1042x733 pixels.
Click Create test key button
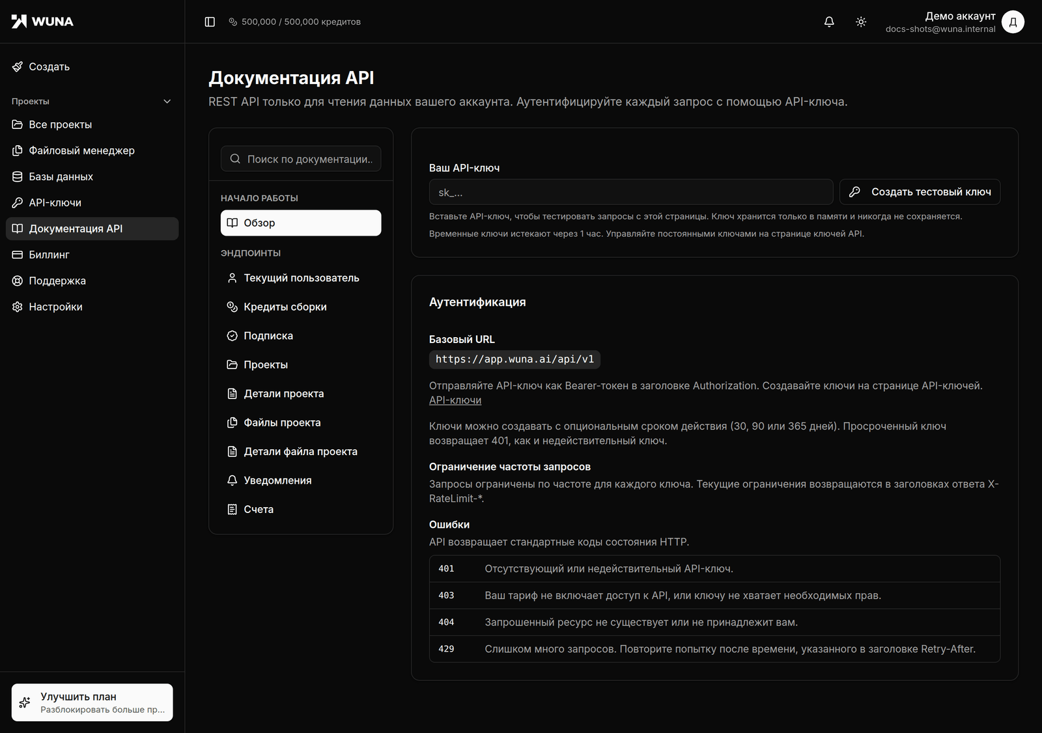coord(920,192)
